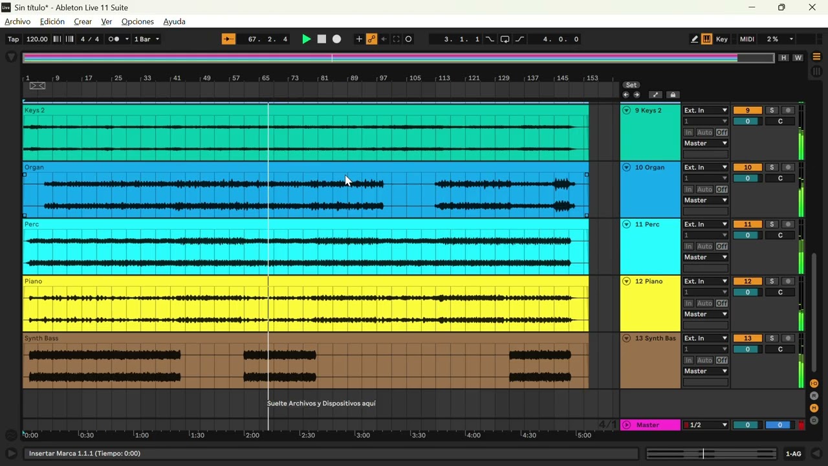This screenshot has width=828, height=466.
Task: Click the Re-enable Automation arrow icon
Action: [x=384, y=39]
